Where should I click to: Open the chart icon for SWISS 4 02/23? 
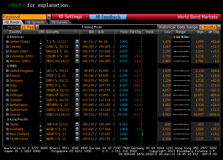click(x=77, y=110)
